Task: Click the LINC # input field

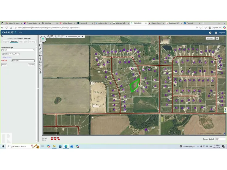Action: point(23,61)
